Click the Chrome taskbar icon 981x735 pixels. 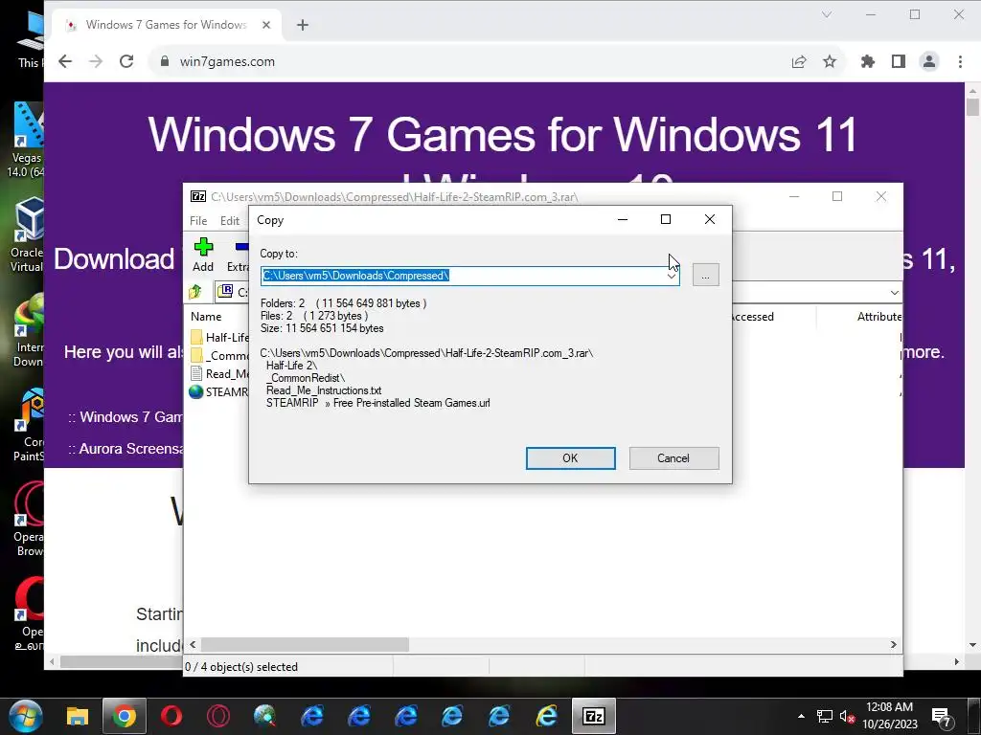coord(124,716)
